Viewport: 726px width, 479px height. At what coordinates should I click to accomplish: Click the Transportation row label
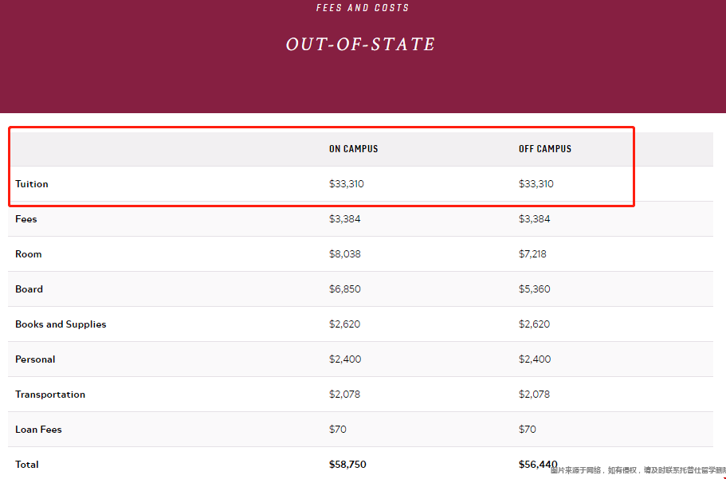click(50, 395)
